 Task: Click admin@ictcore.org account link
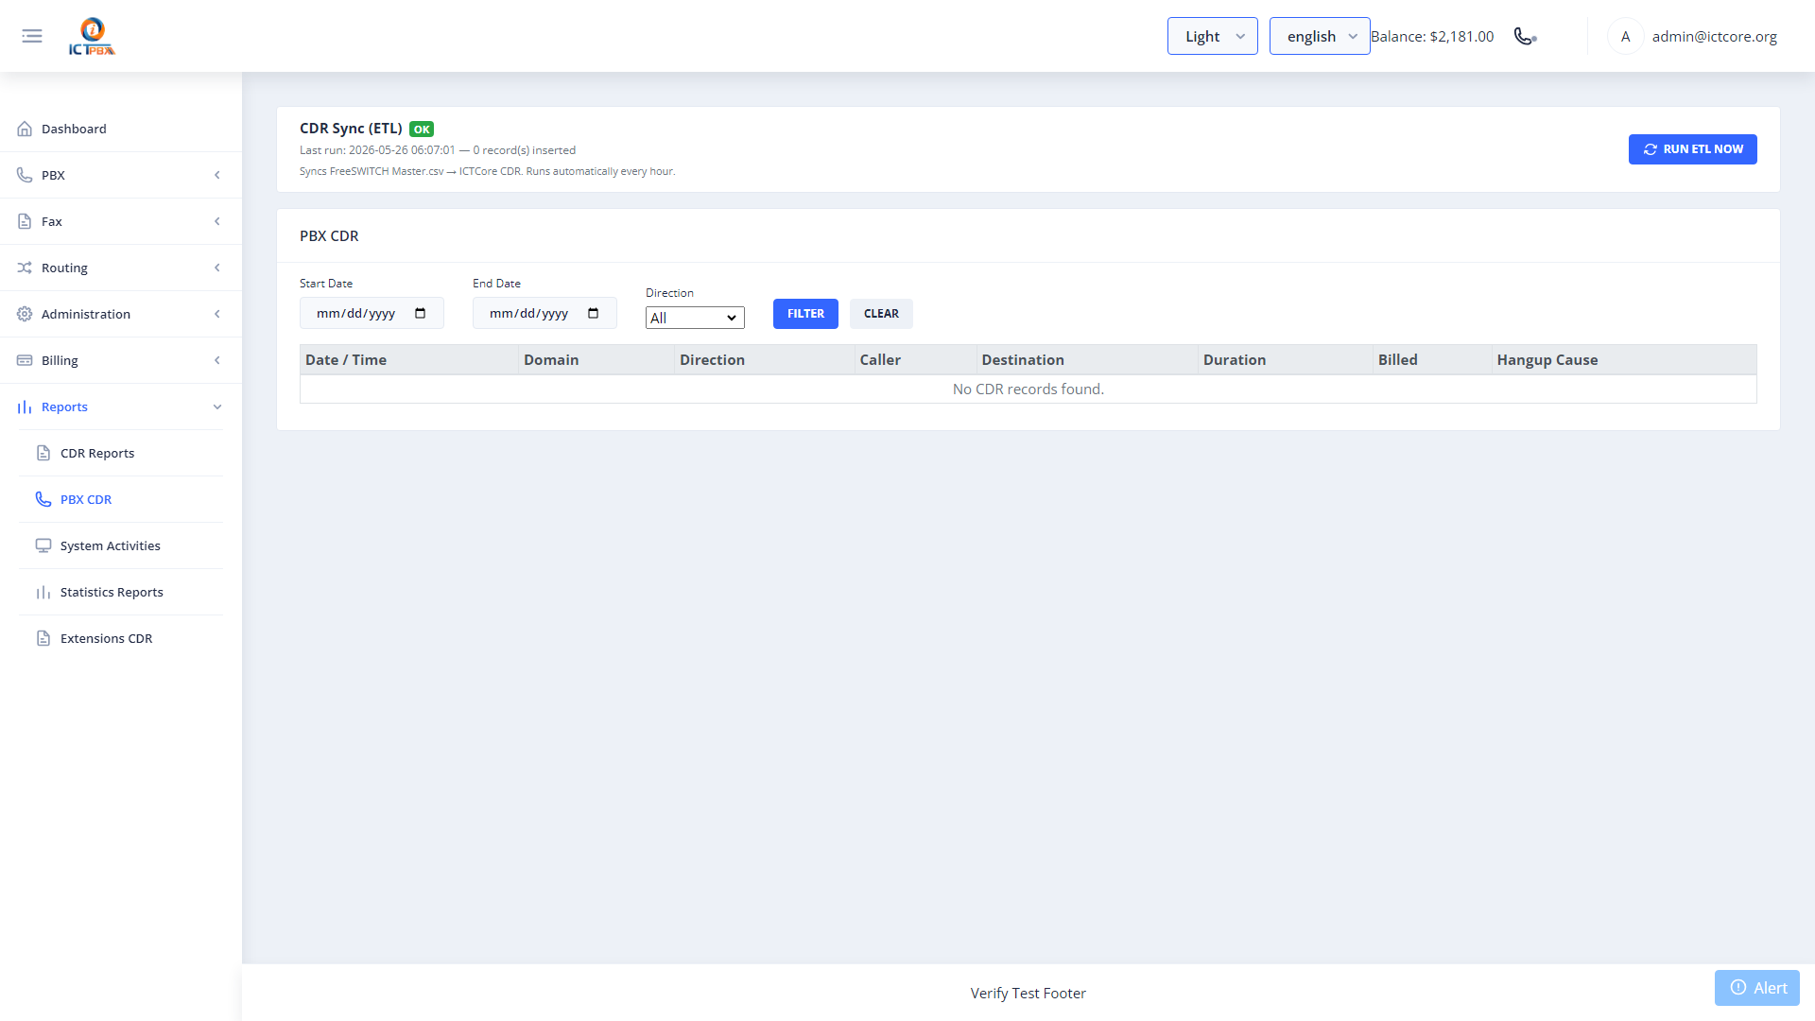(1714, 36)
